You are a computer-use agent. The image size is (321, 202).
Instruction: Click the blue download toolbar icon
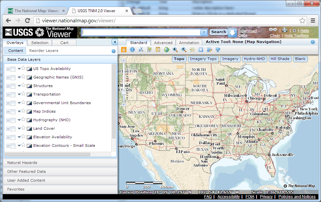pos(201,50)
